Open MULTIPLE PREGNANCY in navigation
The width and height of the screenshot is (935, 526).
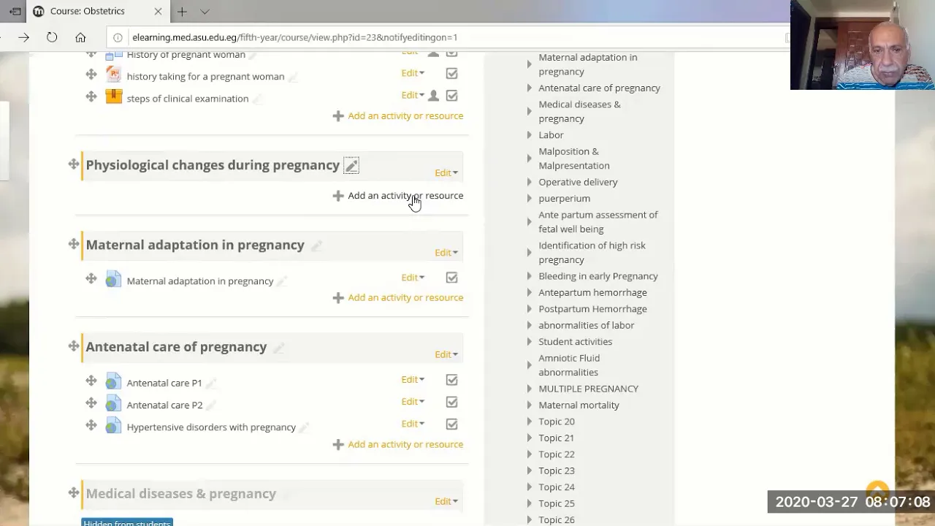588,389
